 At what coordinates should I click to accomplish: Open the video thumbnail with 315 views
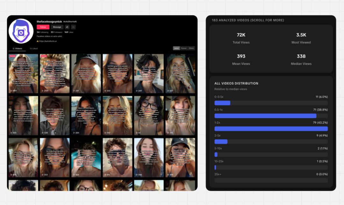coord(117,157)
